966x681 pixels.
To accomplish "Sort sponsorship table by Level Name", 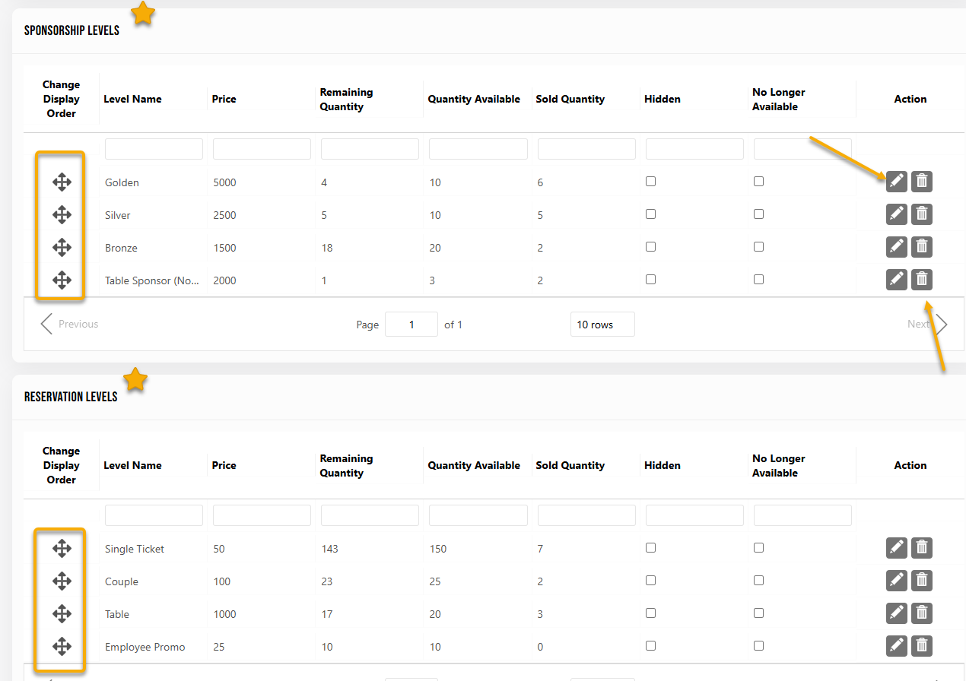I will (x=132, y=99).
